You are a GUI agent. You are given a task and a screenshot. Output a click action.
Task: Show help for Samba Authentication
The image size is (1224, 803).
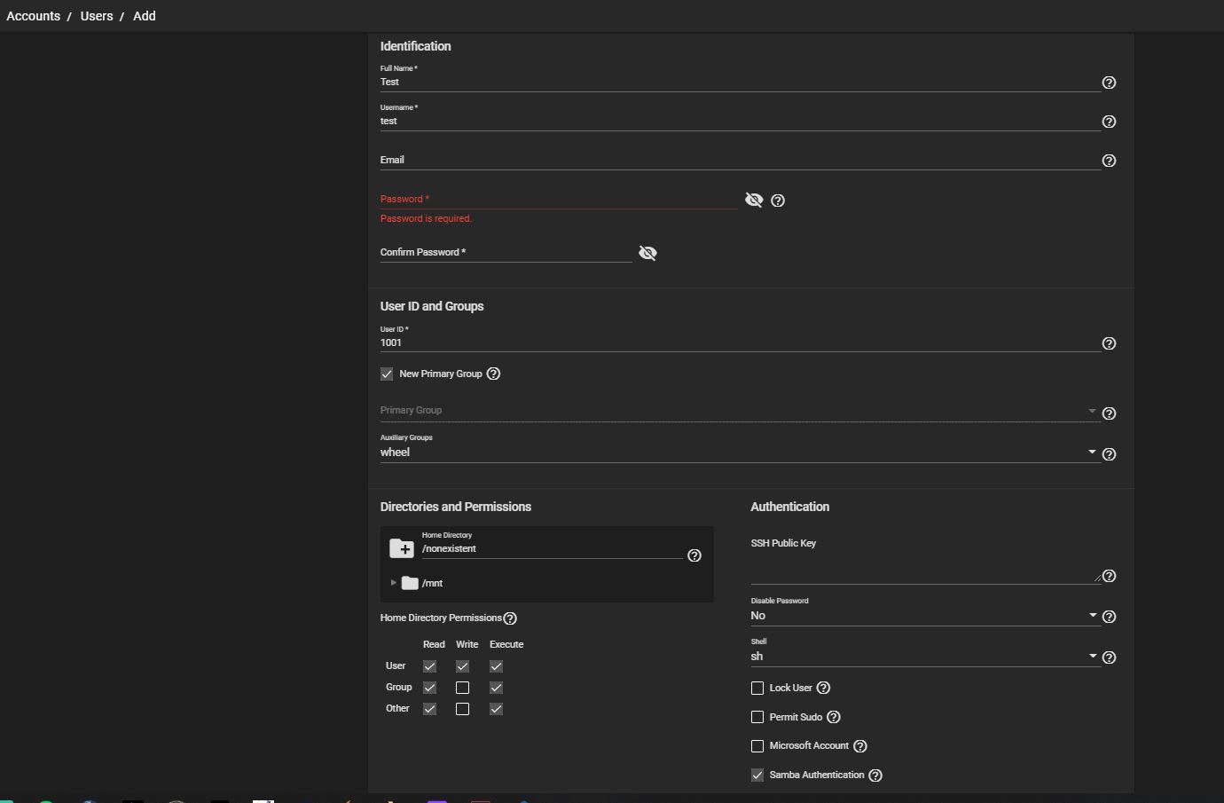click(x=875, y=775)
